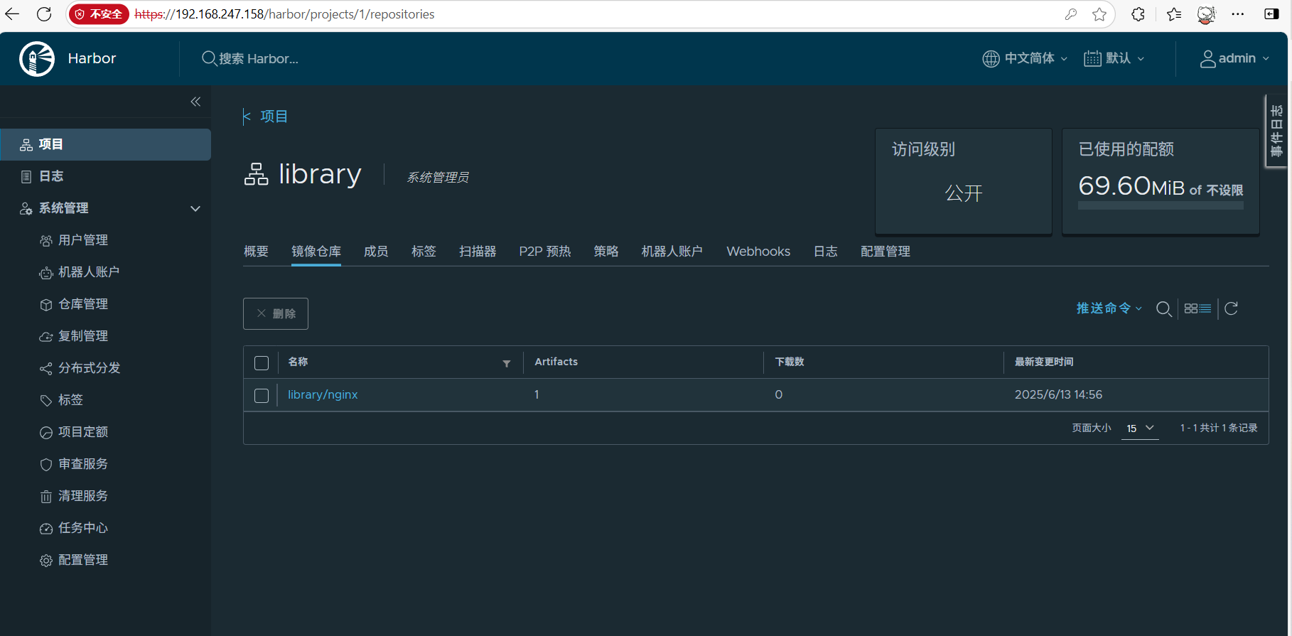Reload the page with browser refresh

click(x=44, y=14)
